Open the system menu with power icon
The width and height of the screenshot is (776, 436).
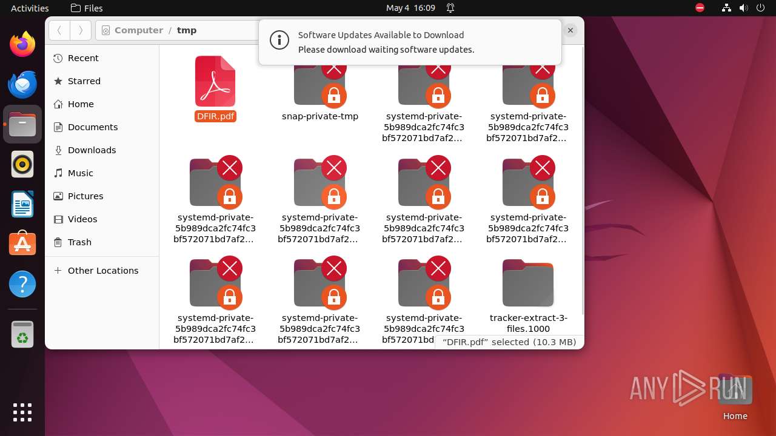click(760, 8)
